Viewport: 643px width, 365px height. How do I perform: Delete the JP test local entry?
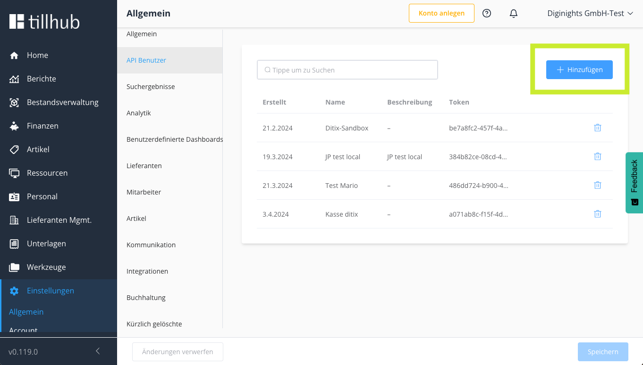coord(597,156)
